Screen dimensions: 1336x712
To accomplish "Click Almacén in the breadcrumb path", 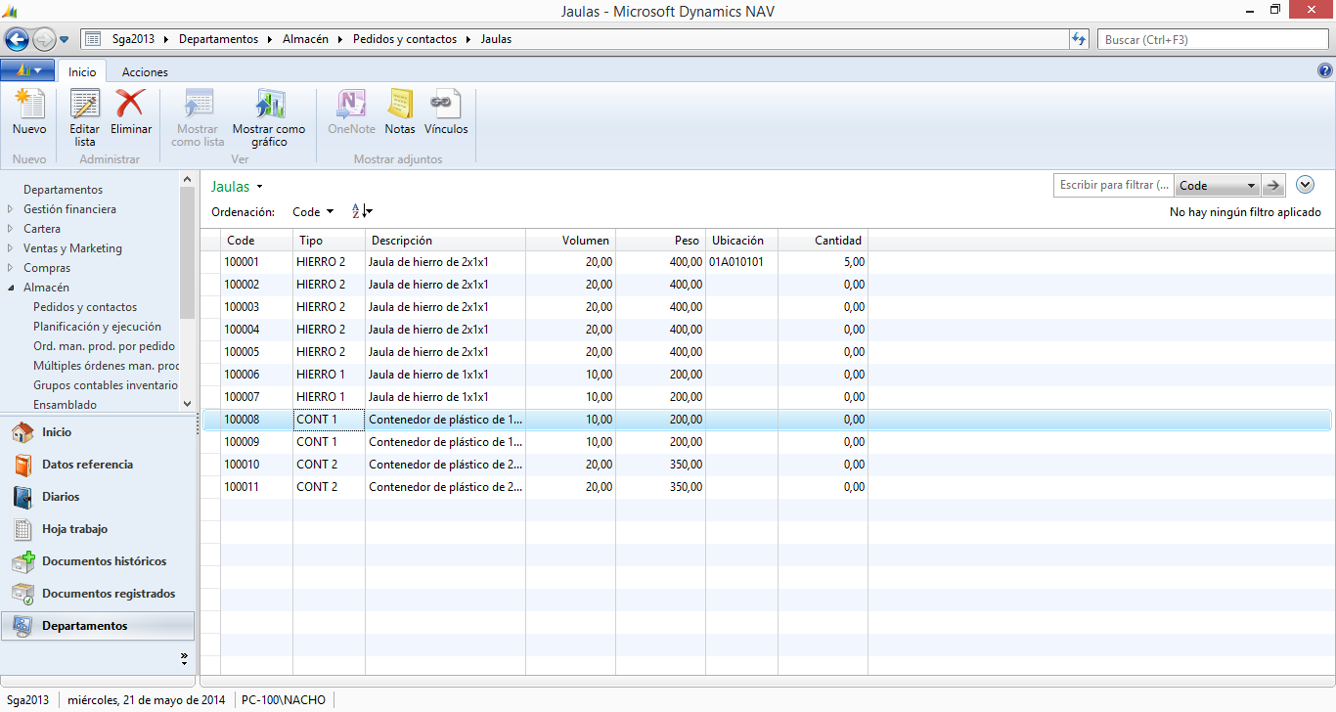I will tap(305, 39).
